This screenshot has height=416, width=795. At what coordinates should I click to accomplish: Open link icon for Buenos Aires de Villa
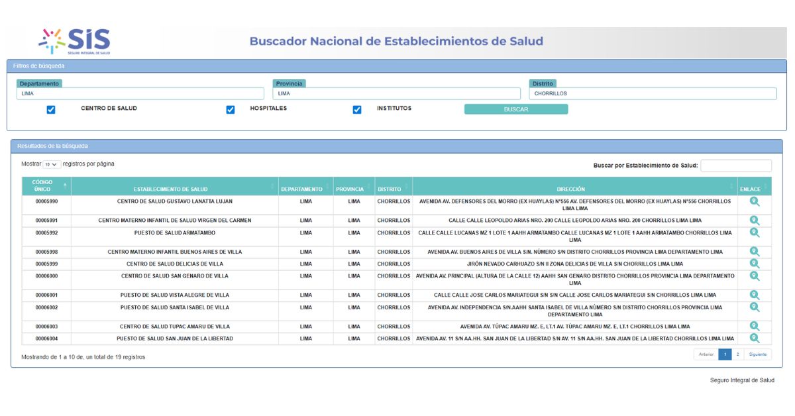click(x=754, y=252)
